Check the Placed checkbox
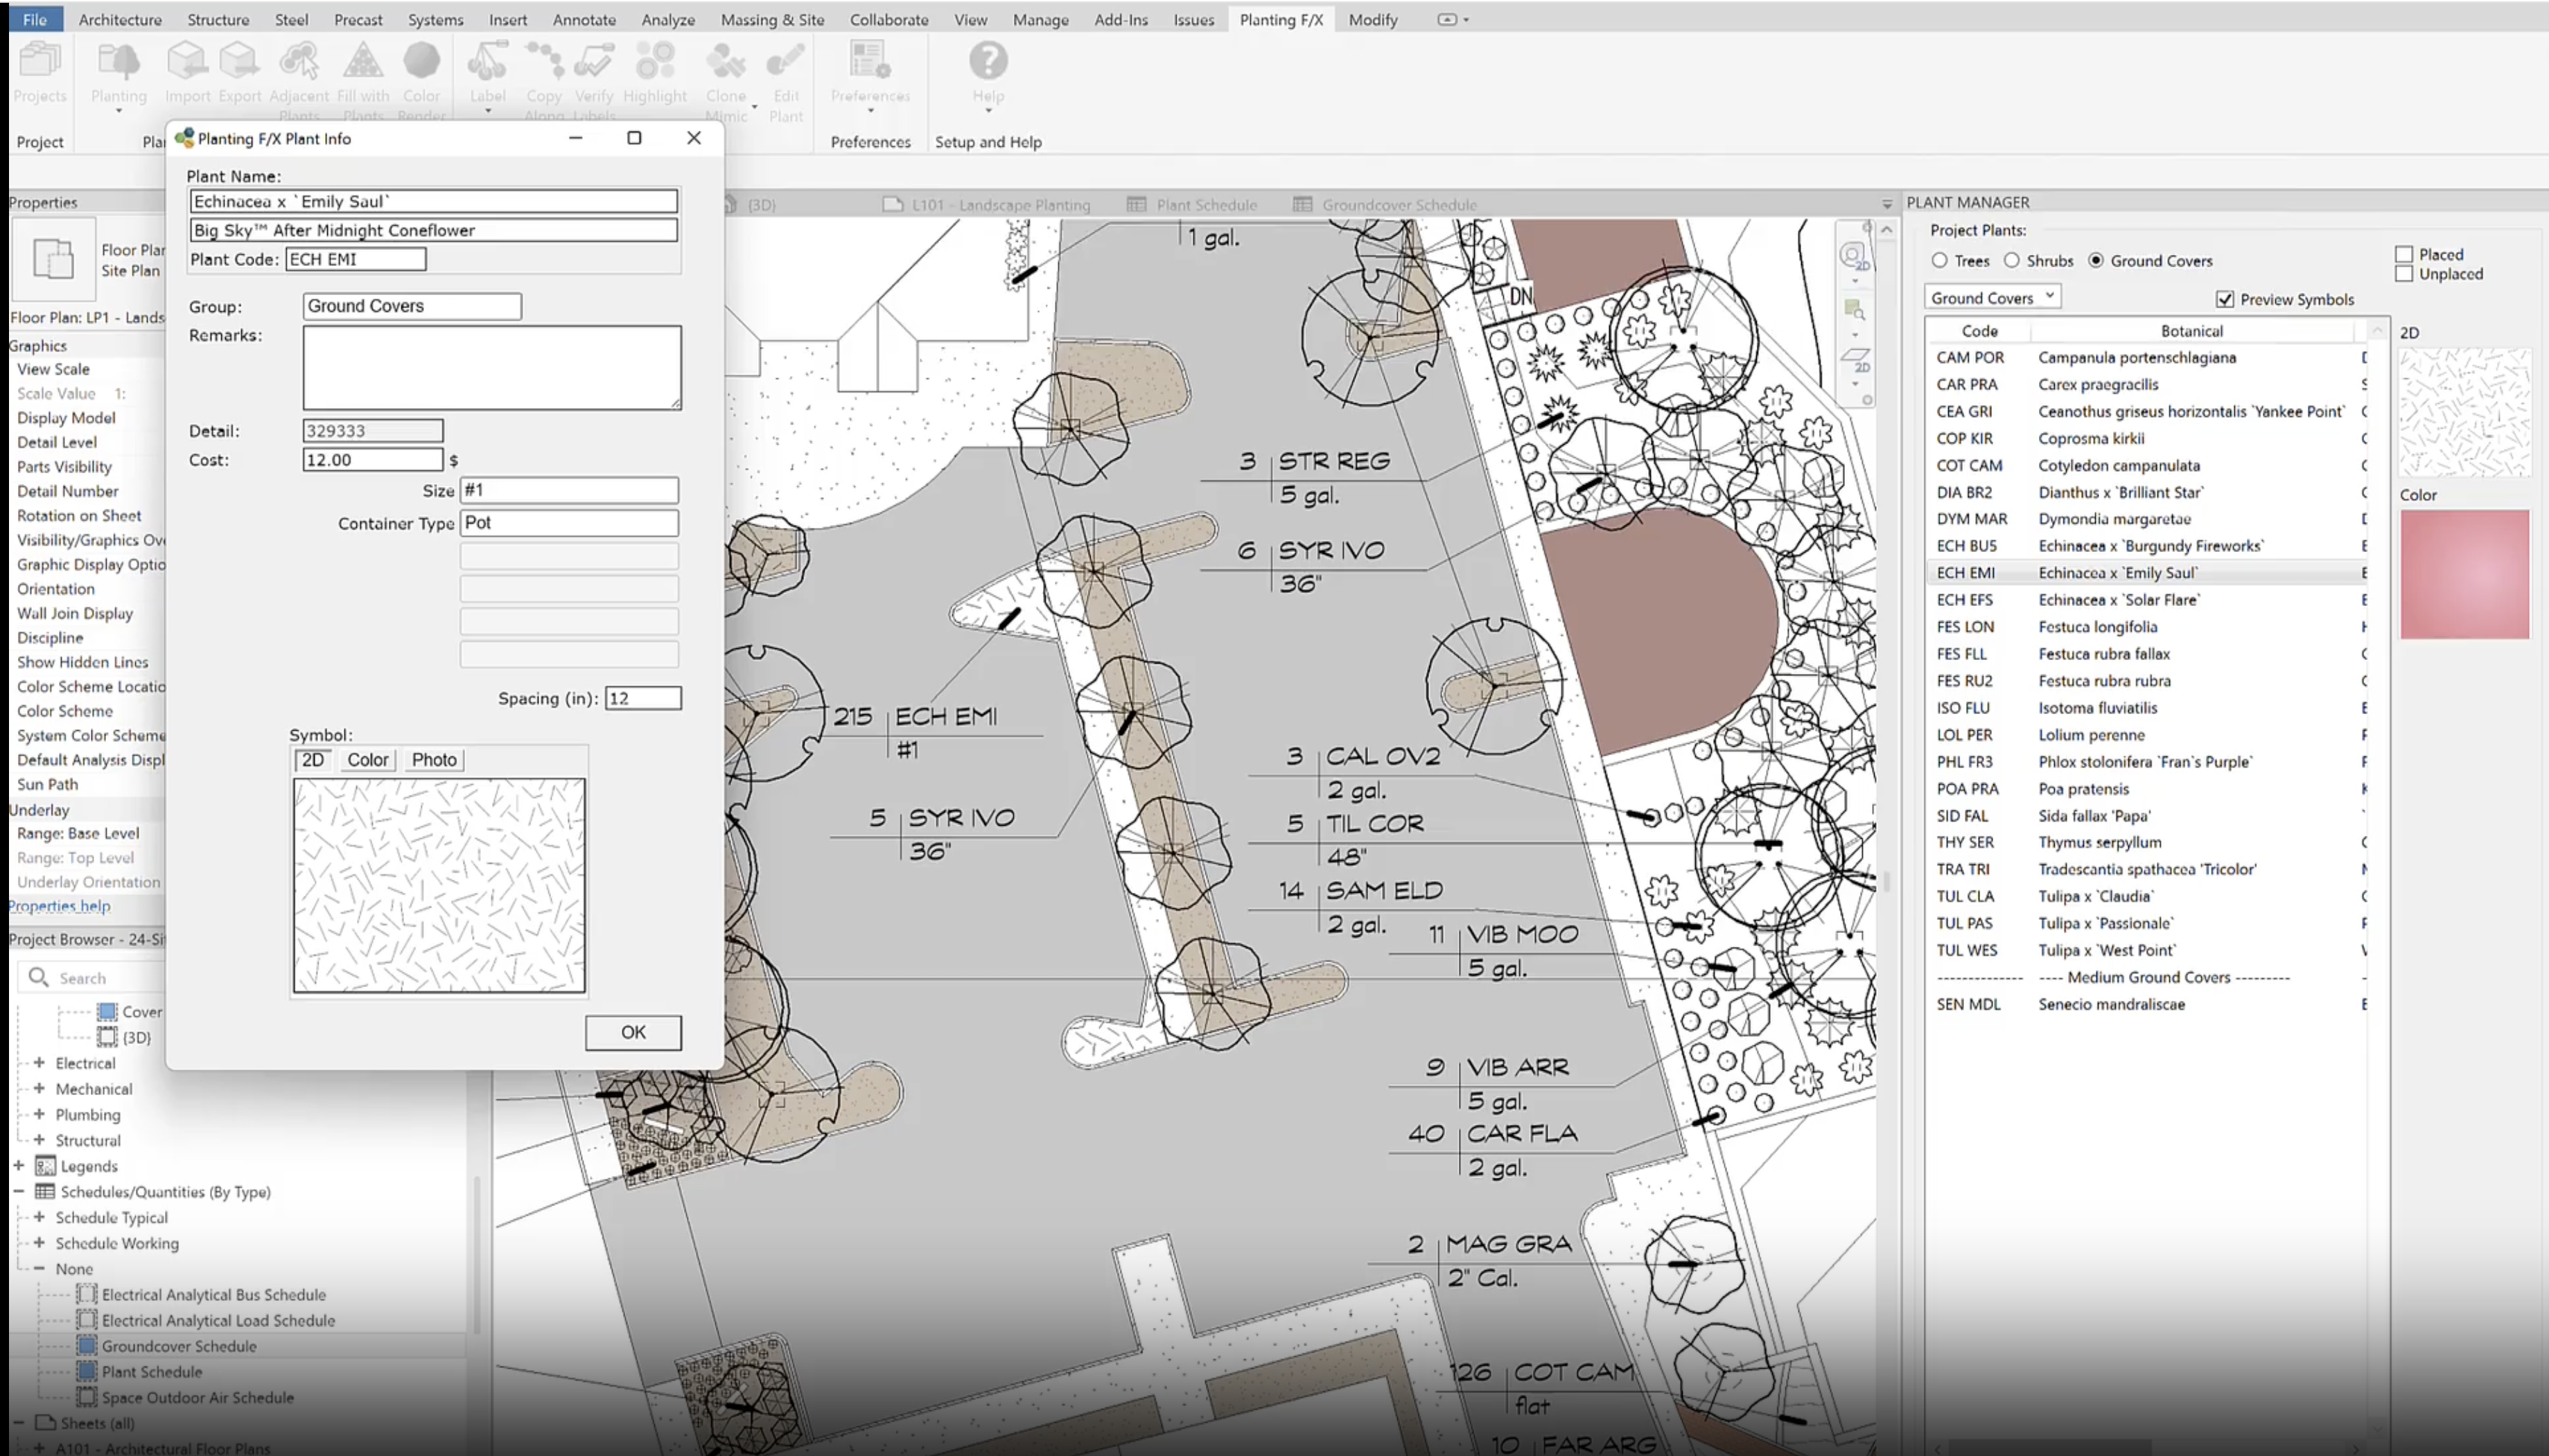The image size is (2549, 1456). tap(2404, 254)
